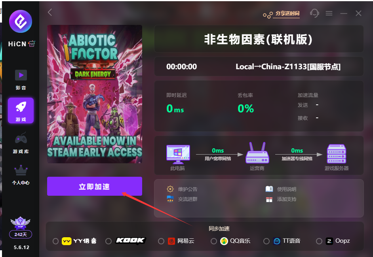Select QQ音乐 sync acceleration option
The height and width of the screenshot is (257, 373).
[213, 241]
